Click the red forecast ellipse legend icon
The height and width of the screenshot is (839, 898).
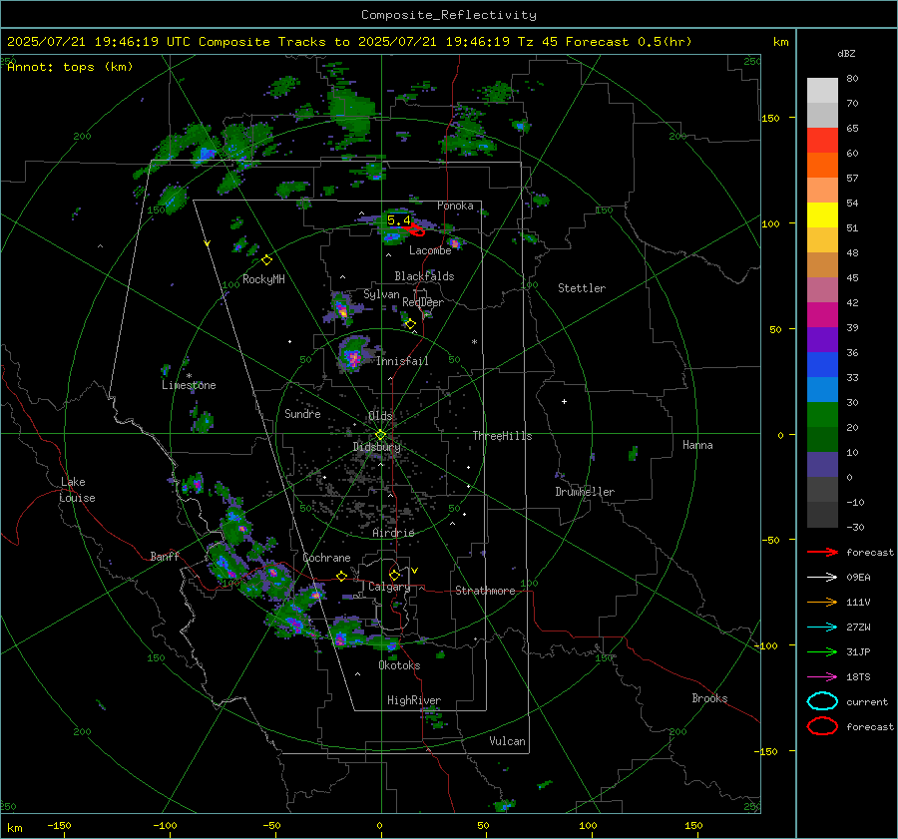click(x=822, y=726)
